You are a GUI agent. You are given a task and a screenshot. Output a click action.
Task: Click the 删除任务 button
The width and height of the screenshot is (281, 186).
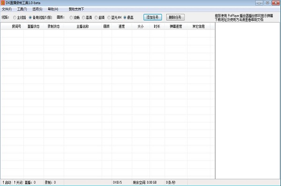click(x=175, y=17)
